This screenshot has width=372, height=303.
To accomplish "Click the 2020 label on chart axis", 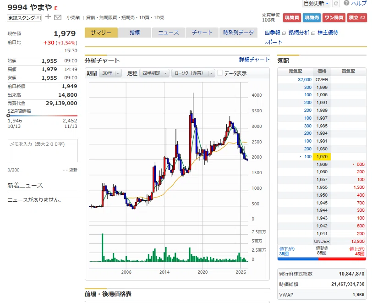I will [x=202, y=272].
